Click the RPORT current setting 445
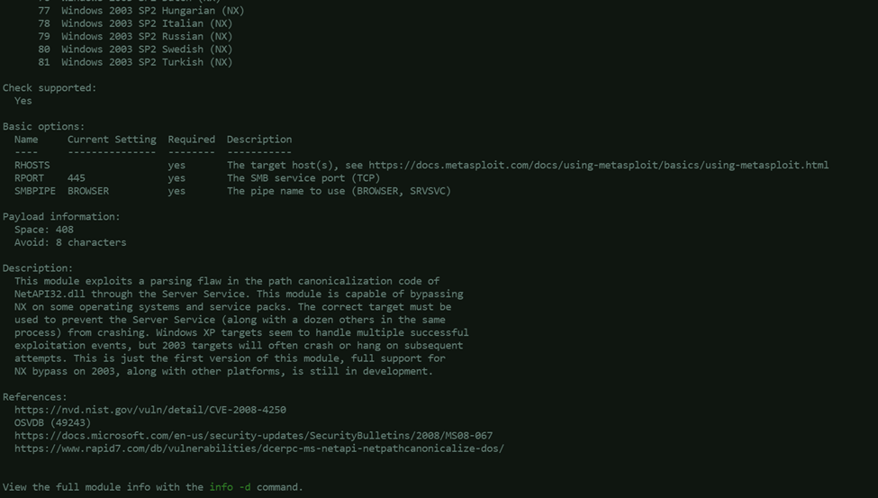 [x=77, y=178]
